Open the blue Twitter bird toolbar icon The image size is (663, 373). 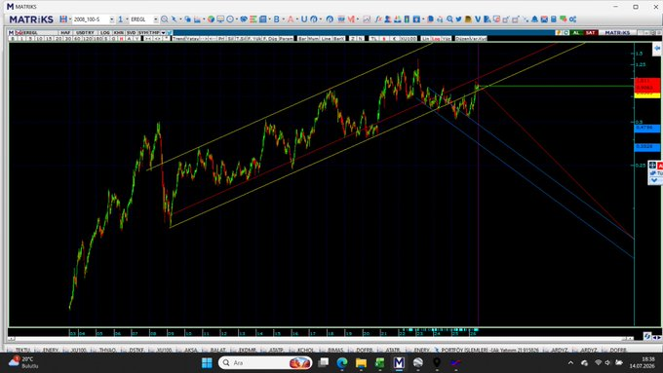pos(458,19)
